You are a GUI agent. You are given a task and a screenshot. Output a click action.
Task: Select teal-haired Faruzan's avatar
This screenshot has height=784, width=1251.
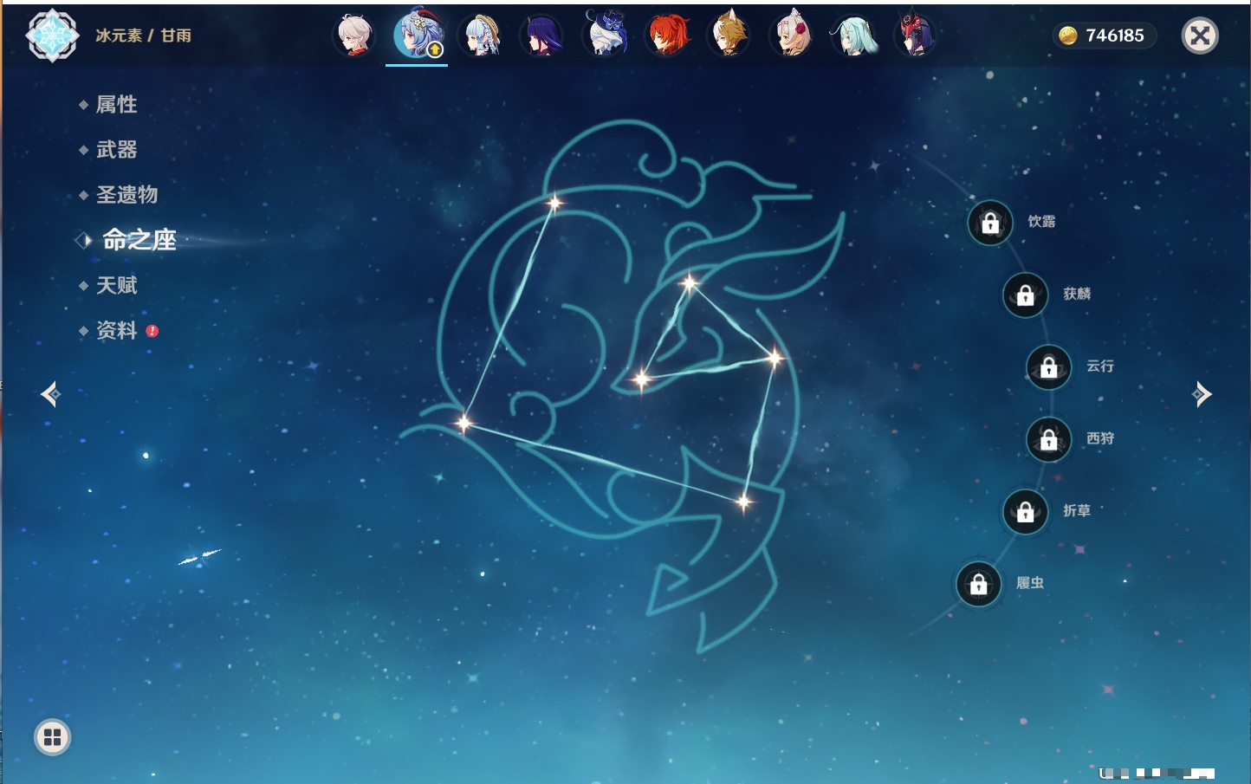(x=854, y=36)
